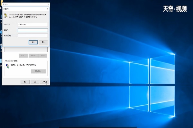
Task: Click the user name field containing Administrator
Action: [33, 25]
